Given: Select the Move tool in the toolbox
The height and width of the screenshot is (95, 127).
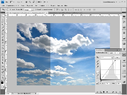Looking at the screenshot, I should 3,16.
